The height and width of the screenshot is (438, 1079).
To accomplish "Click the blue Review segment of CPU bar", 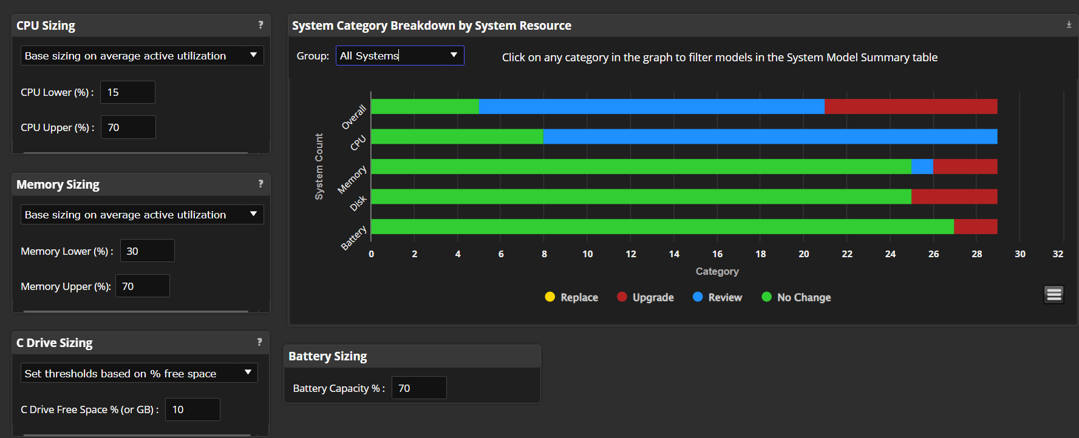I will point(770,136).
